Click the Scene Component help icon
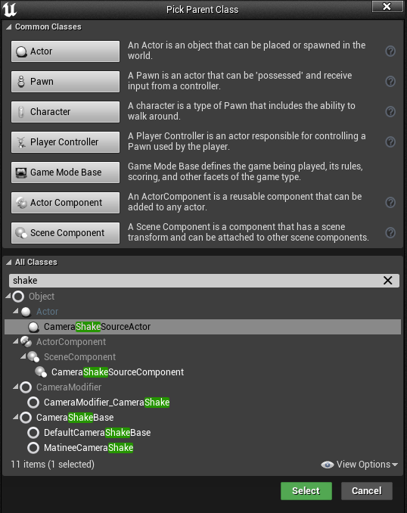This screenshot has height=513, width=407. point(390,232)
